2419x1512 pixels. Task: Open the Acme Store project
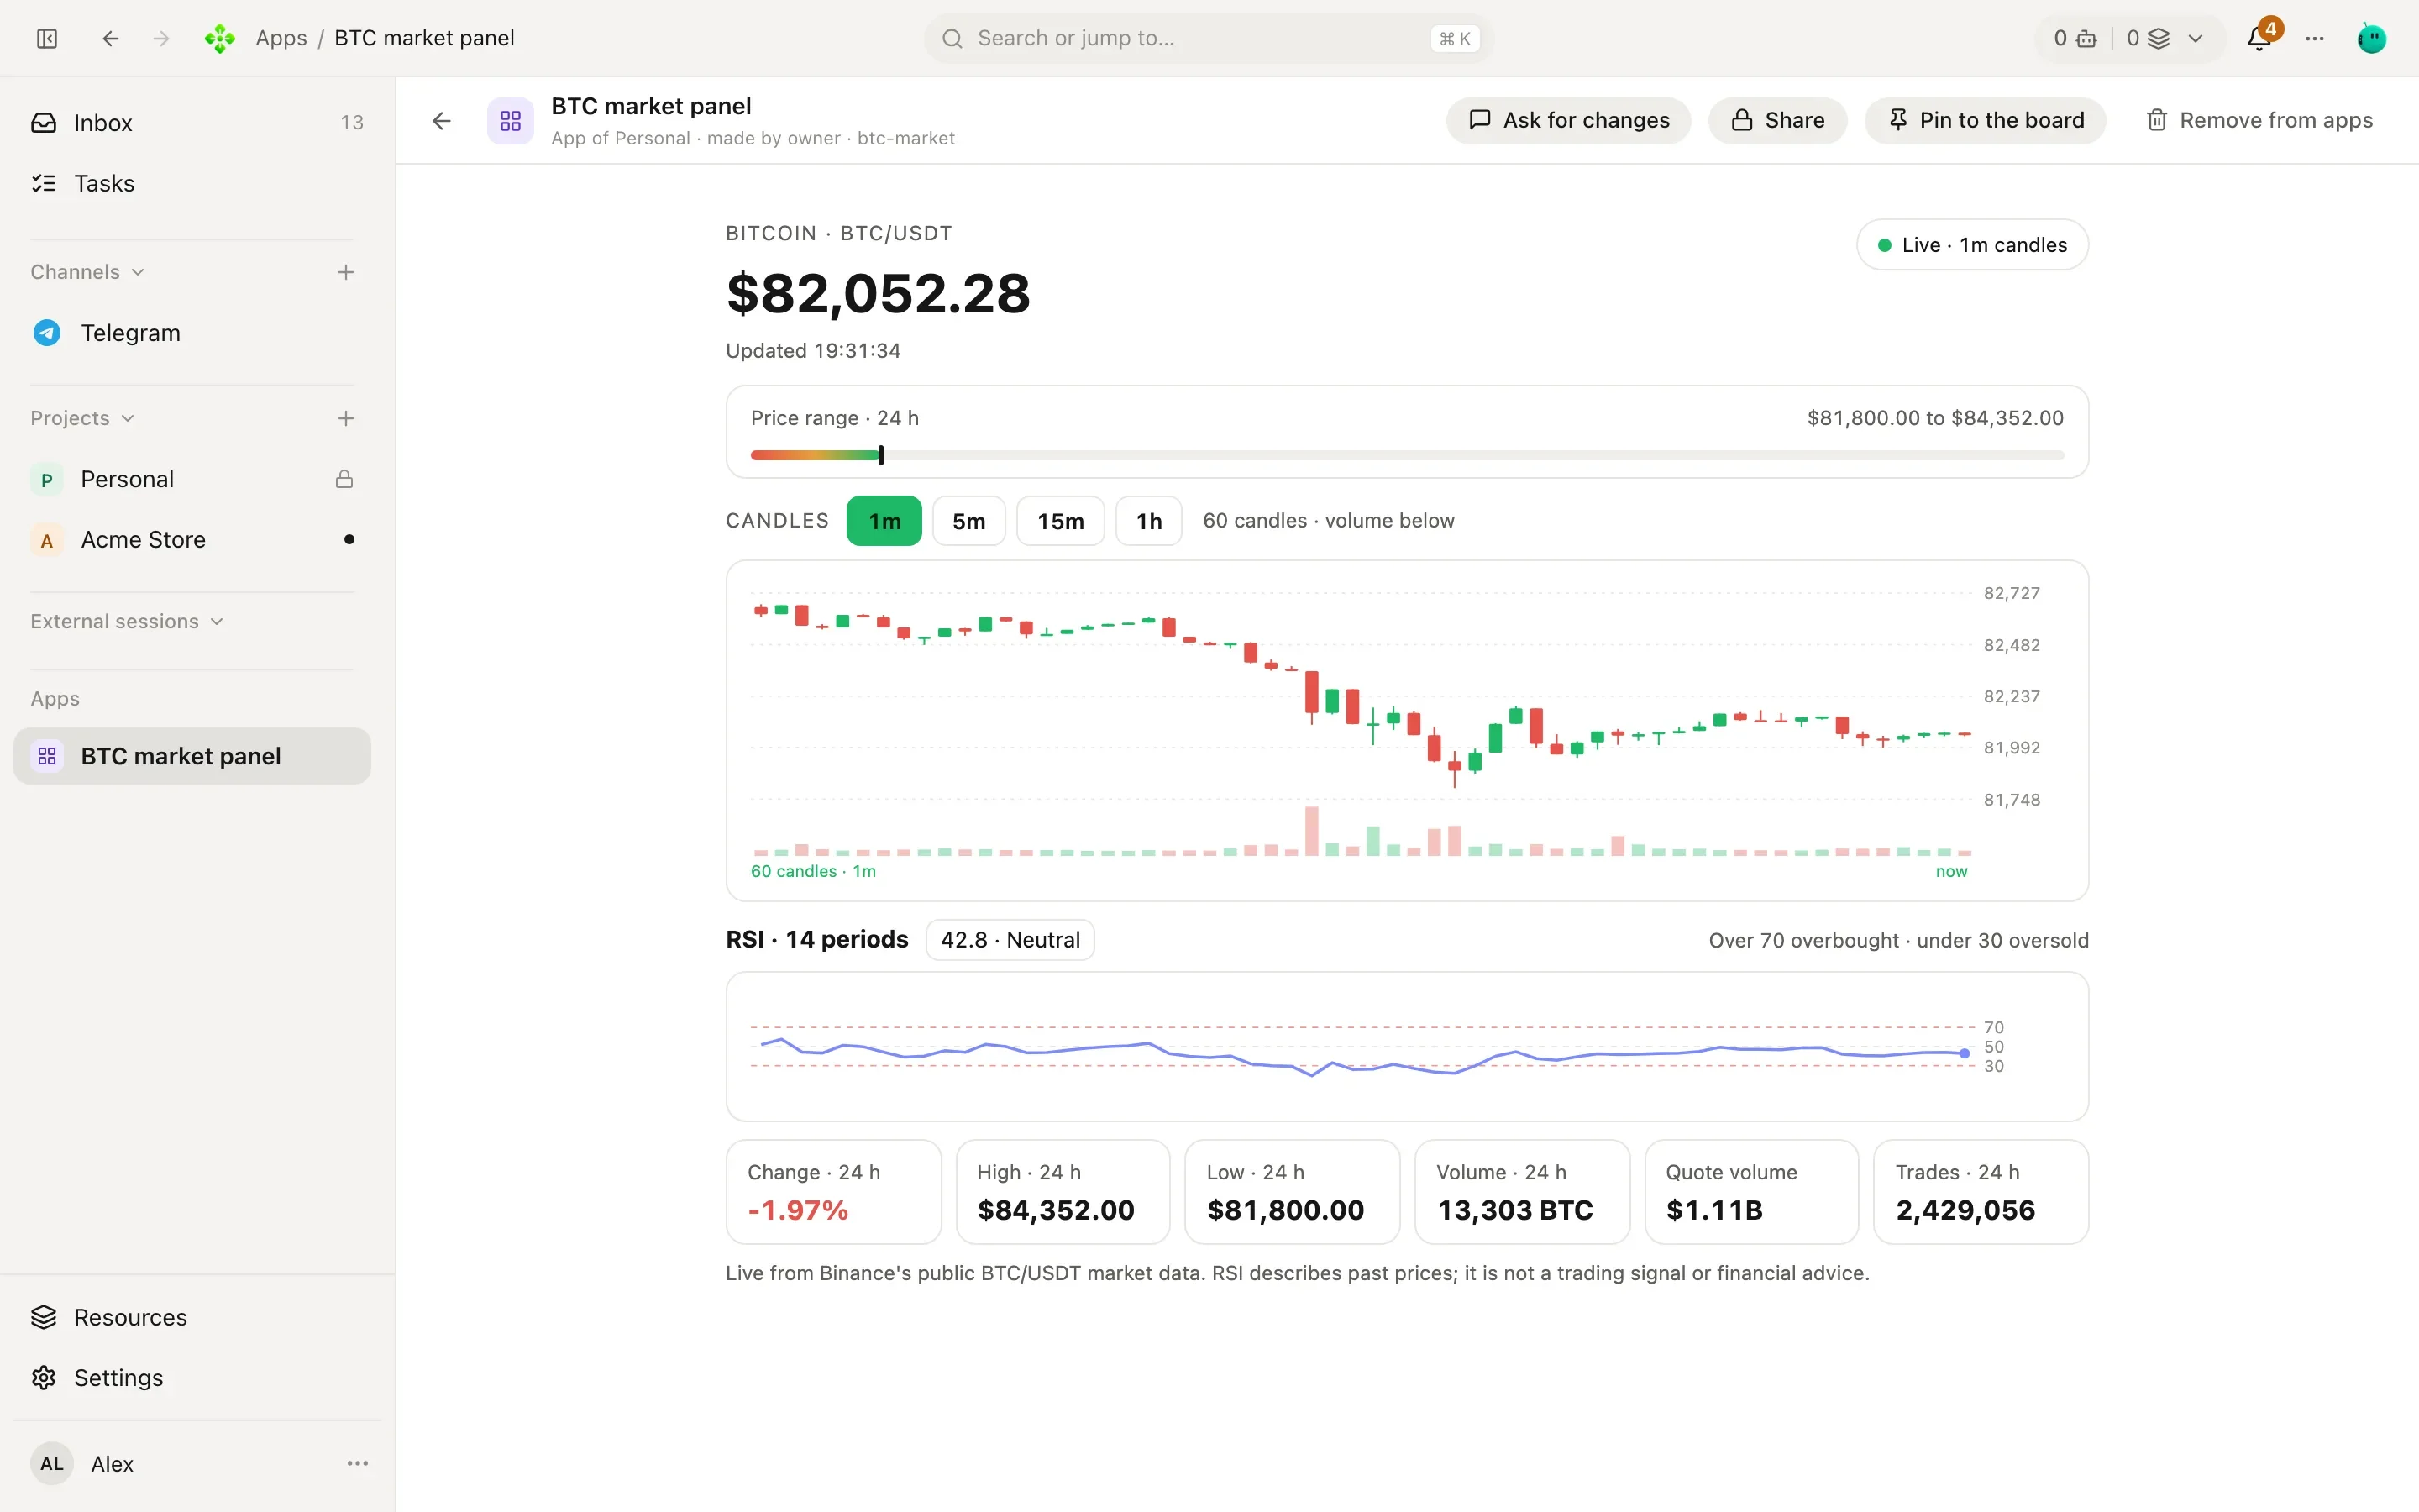[192, 539]
